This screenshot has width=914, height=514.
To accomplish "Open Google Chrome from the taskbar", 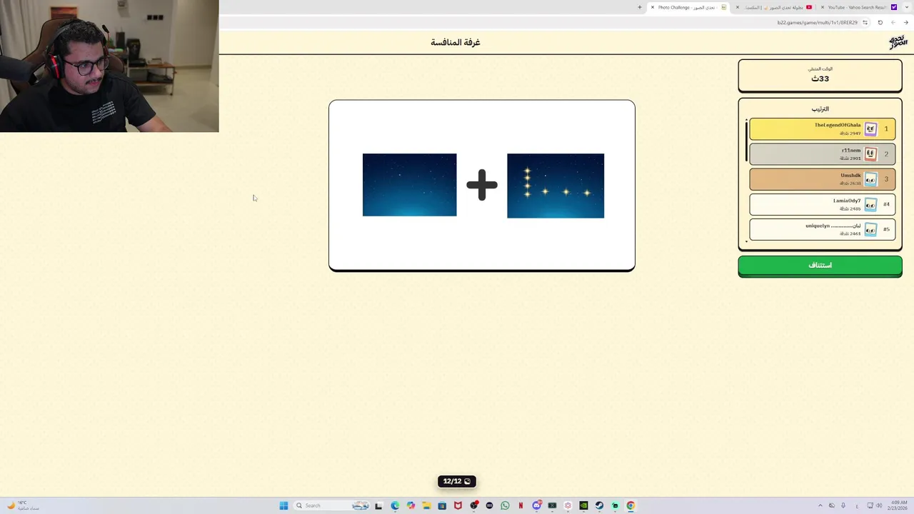I will click(x=631, y=505).
